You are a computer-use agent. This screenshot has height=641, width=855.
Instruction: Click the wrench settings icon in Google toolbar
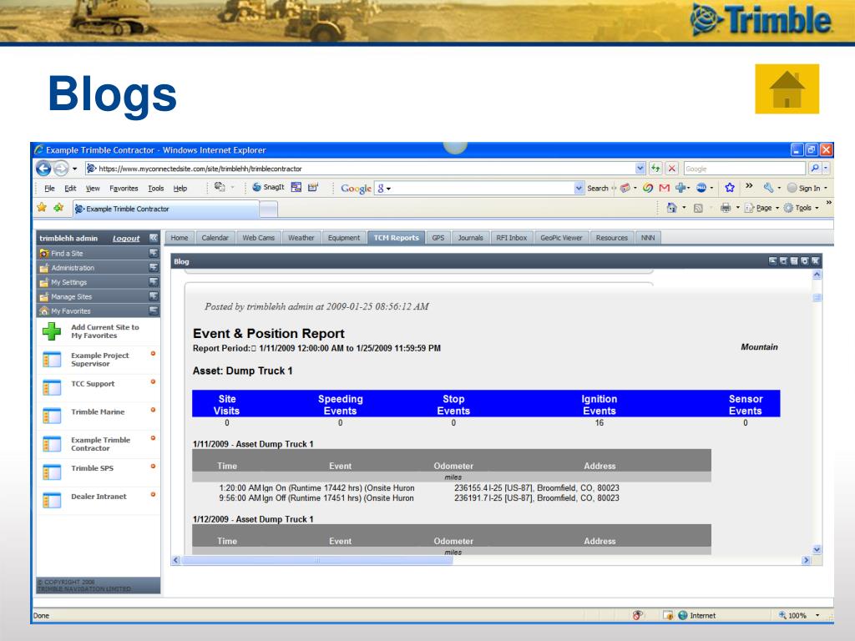[x=768, y=188]
